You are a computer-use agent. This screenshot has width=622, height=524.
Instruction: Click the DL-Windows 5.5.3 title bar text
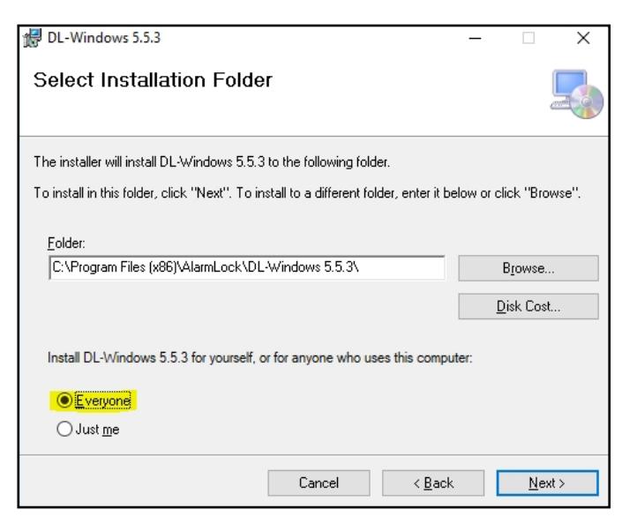[x=104, y=38]
